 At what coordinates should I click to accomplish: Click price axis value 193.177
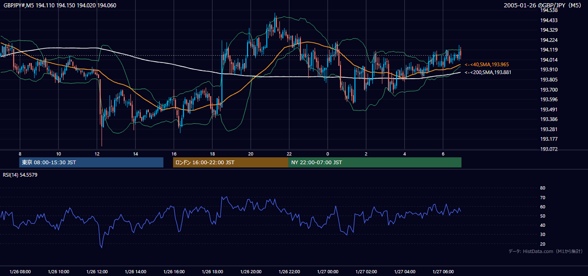pos(549,139)
